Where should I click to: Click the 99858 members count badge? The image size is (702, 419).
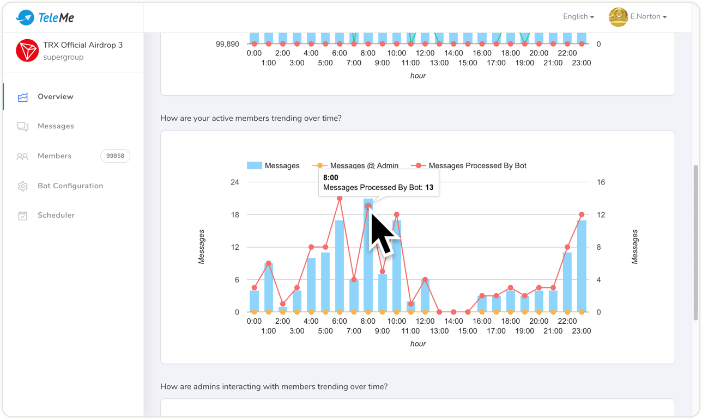115,156
